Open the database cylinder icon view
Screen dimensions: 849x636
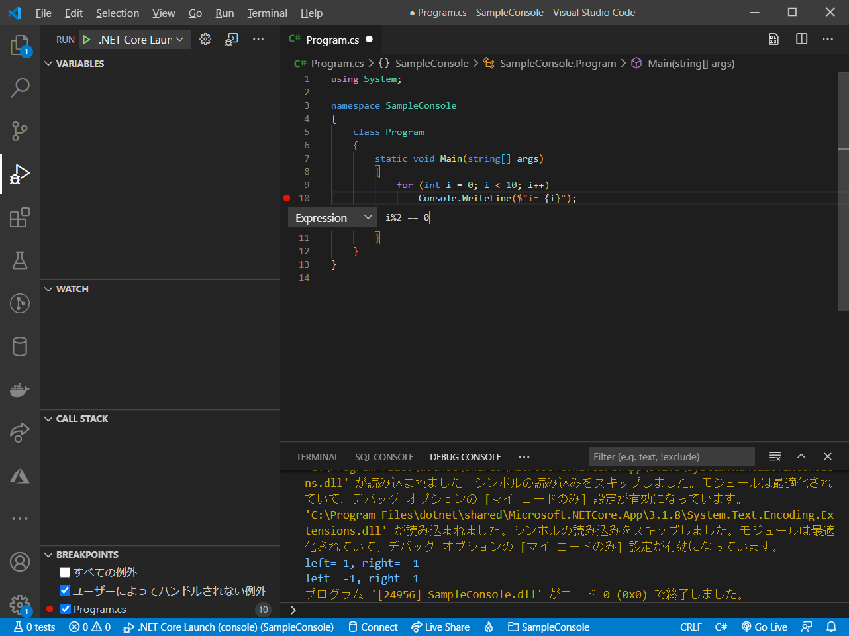20,346
